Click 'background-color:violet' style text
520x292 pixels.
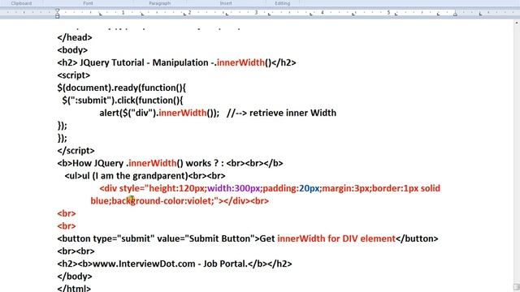click(162, 201)
